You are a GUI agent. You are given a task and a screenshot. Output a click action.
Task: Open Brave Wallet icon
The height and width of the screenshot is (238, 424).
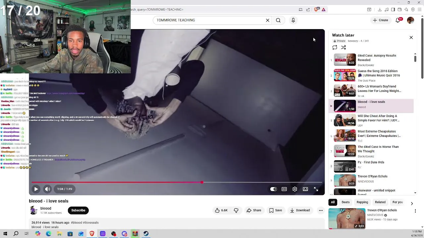(399, 10)
